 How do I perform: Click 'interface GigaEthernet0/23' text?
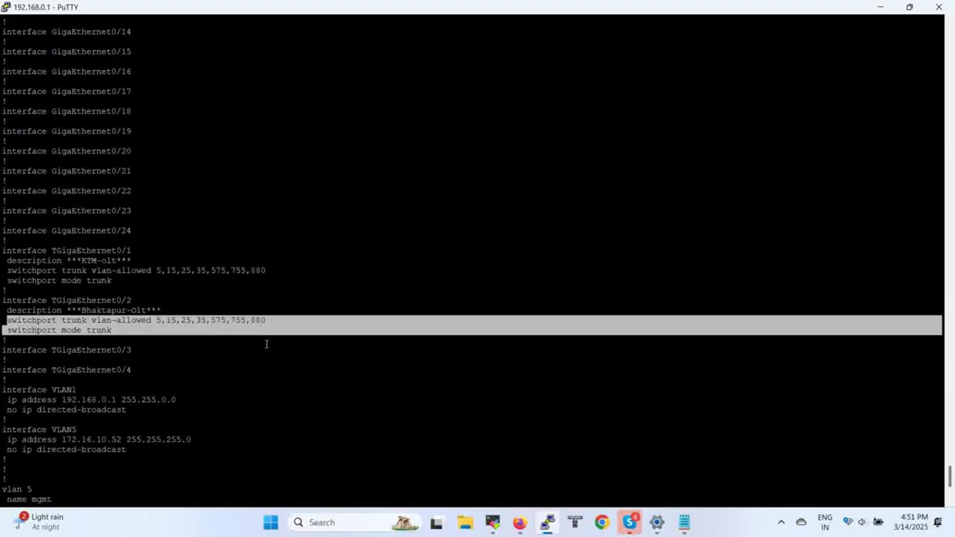66,211
